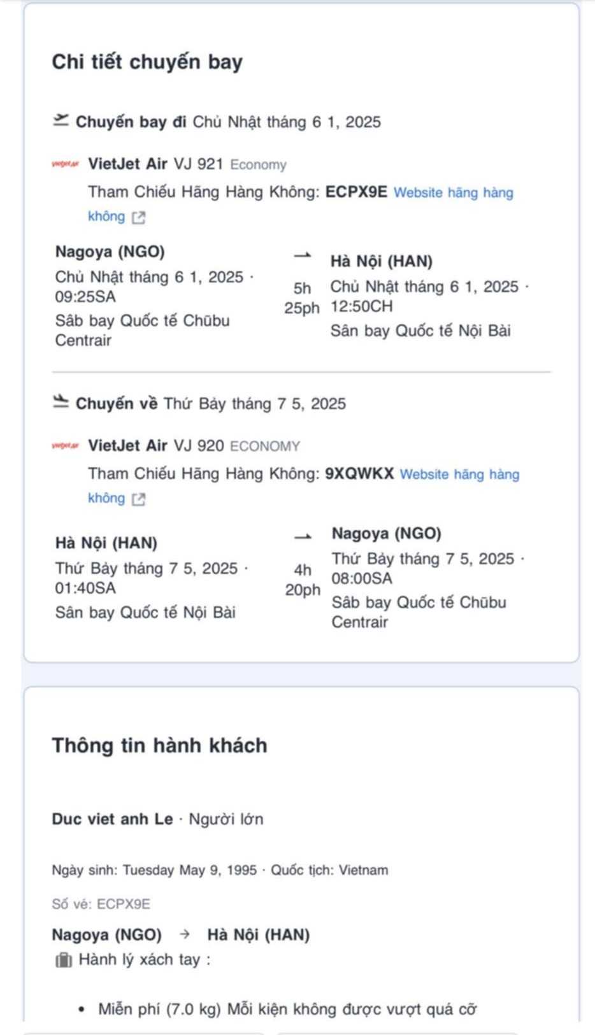Viewport: 595px width, 1035px height.
Task: Open external link icon under reference 9XQWKX
Action: pos(138,499)
